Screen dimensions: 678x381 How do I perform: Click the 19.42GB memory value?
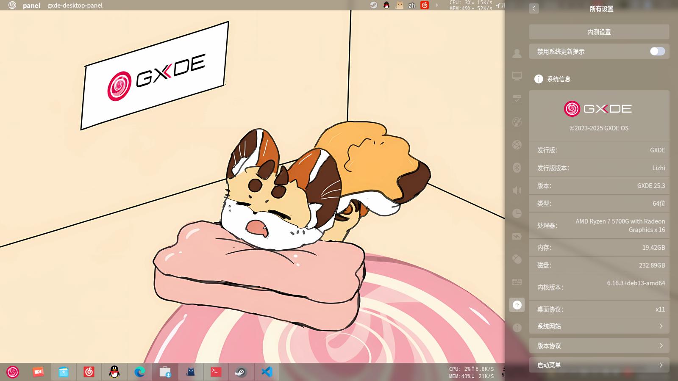(653, 247)
